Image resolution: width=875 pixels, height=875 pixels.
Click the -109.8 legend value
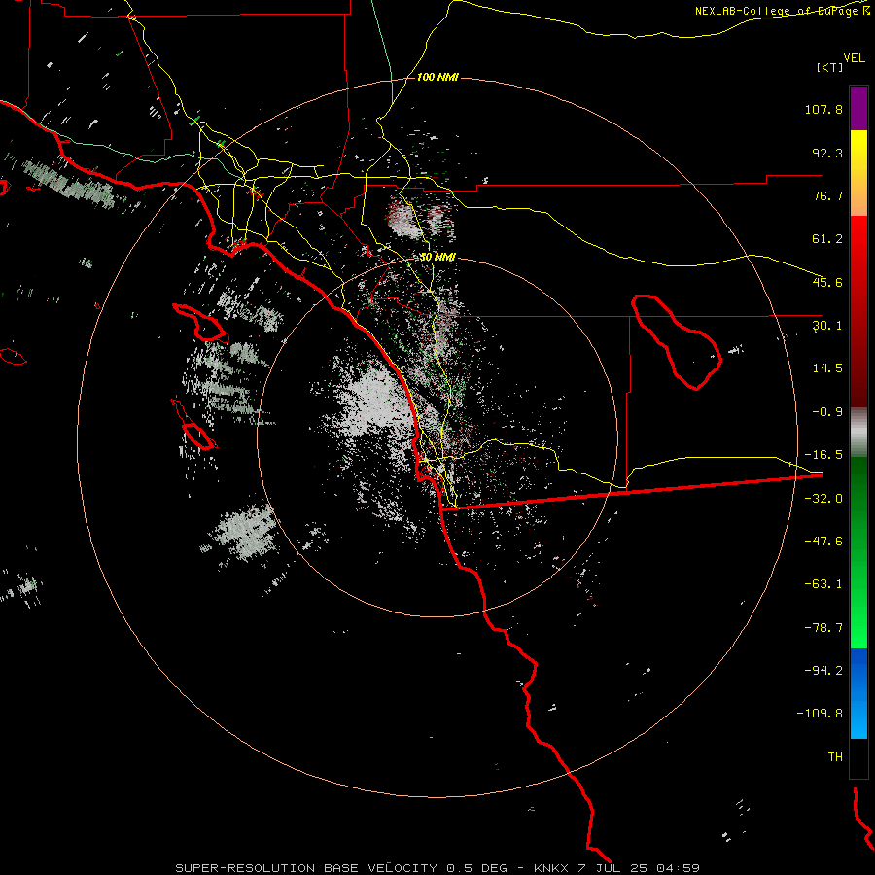tap(820, 714)
